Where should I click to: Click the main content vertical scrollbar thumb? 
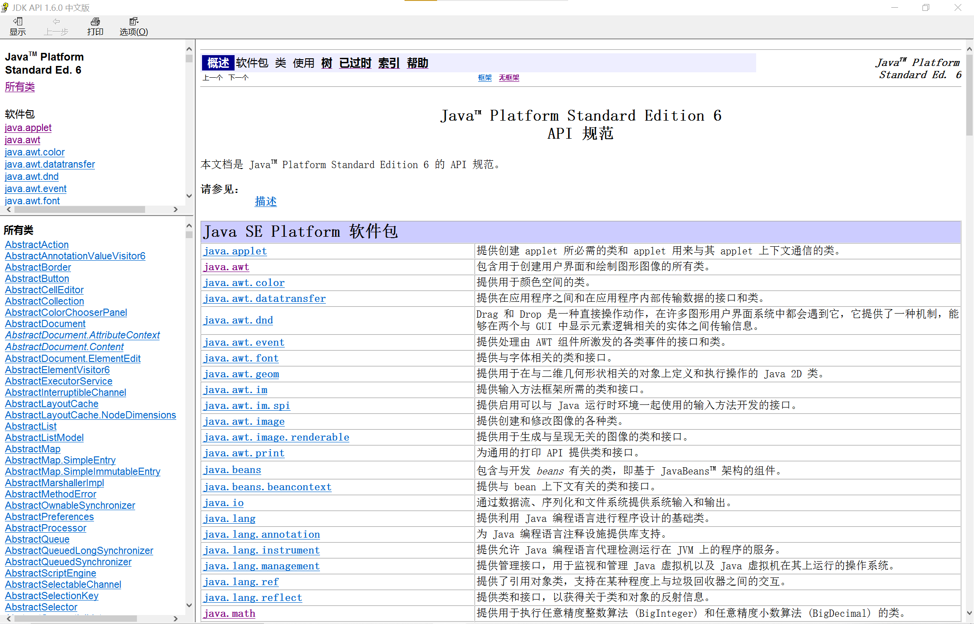click(x=969, y=95)
